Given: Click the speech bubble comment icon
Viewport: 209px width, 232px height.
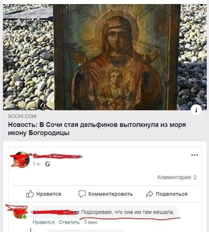Looking at the screenshot, I should click(x=82, y=194).
